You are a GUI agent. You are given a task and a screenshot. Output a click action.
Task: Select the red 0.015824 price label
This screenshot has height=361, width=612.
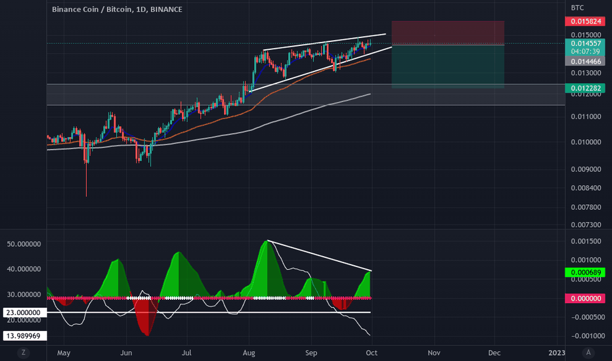(x=584, y=21)
